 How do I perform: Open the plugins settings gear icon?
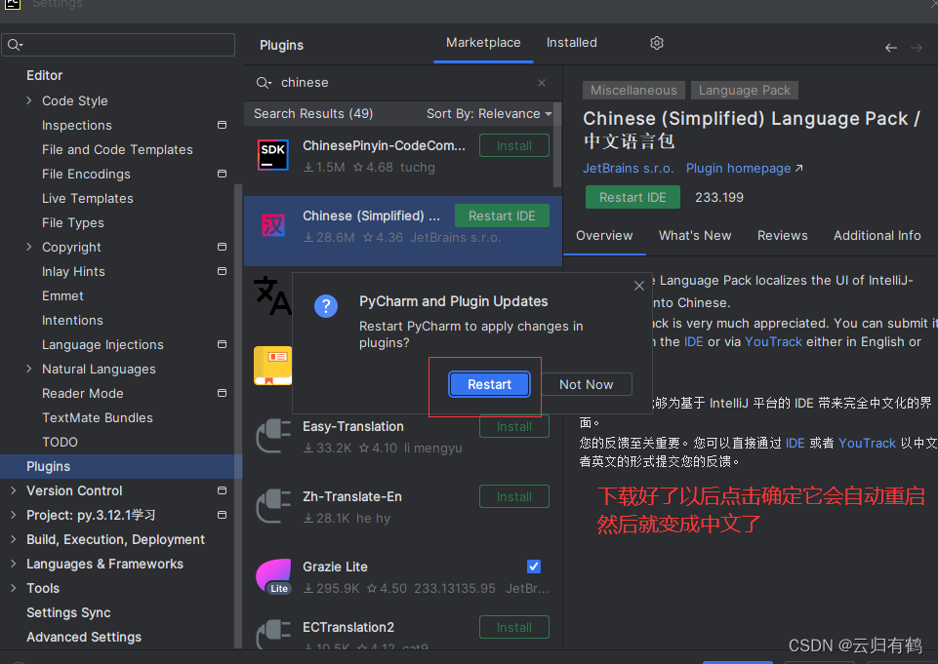(656, 43)
